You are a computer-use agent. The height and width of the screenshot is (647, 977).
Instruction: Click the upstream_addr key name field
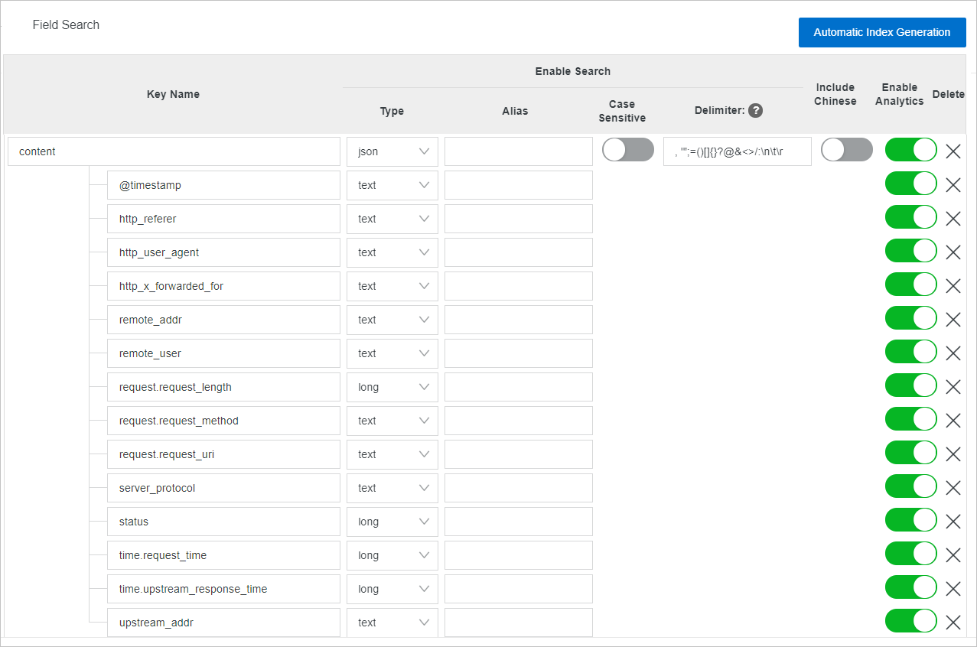point(223,623)
